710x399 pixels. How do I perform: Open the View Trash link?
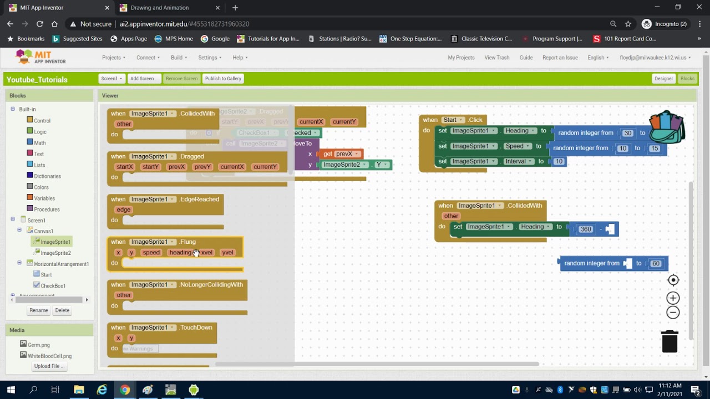click(496, 58)
